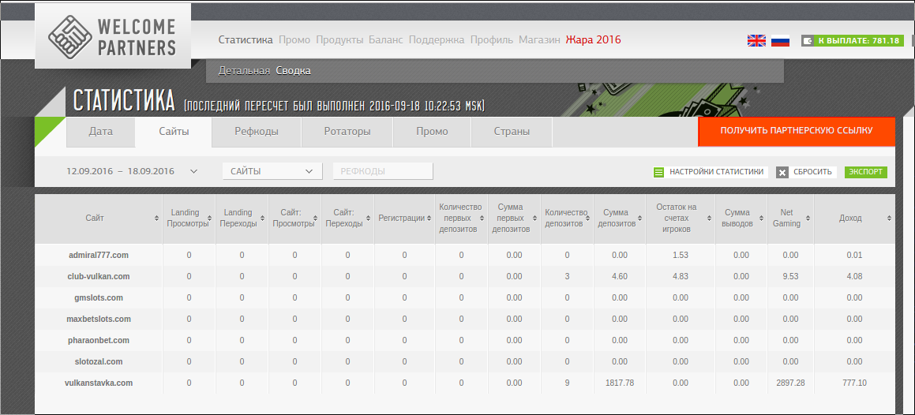Viewport: 915px width, 415px height.
Task: Select the Сайты tab
Action: tap(174, 132)
